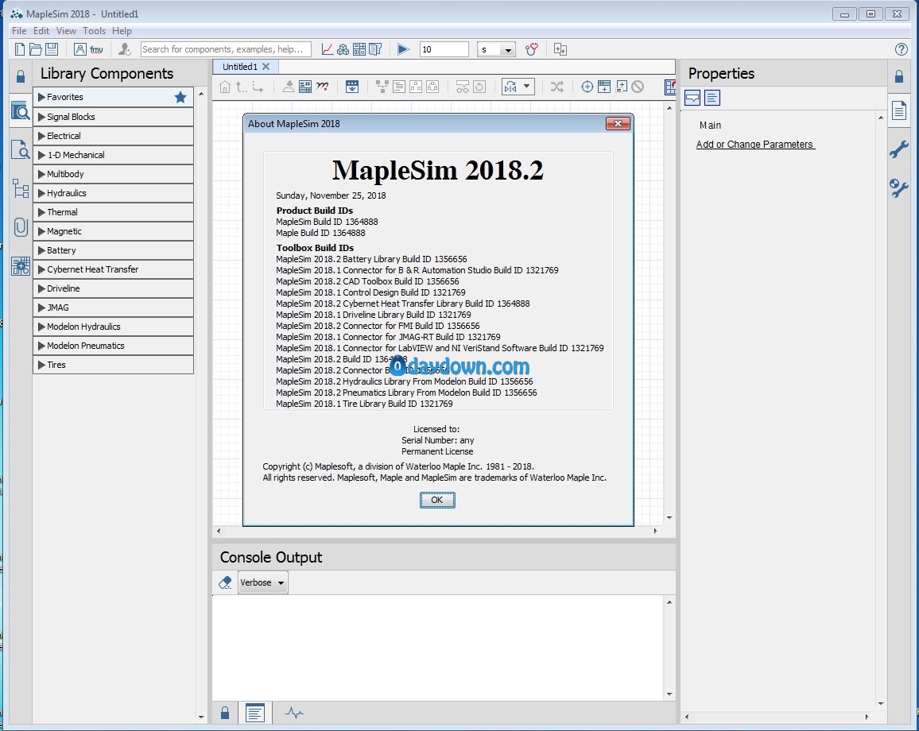Open the Tools menu
Screen dimensions: 919x731
click(94, 30)
